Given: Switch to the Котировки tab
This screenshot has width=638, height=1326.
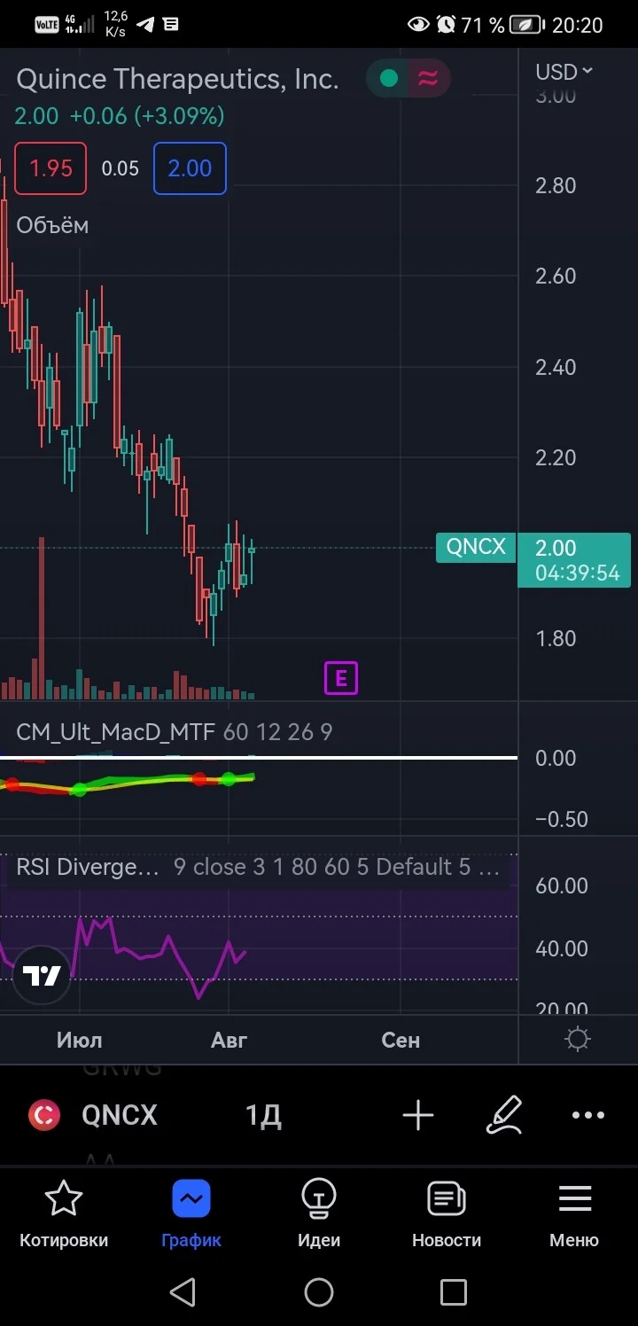Looking at the screenshot, I should (x=64, y=1214).
